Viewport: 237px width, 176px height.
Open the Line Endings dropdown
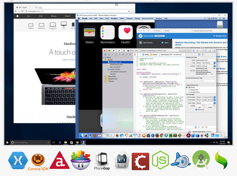click(206, 100)
